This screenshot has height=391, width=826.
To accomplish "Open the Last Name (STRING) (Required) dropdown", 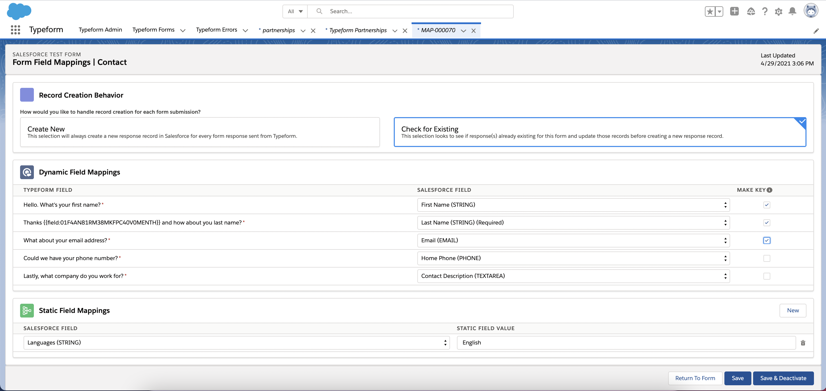I will [573, 222].
